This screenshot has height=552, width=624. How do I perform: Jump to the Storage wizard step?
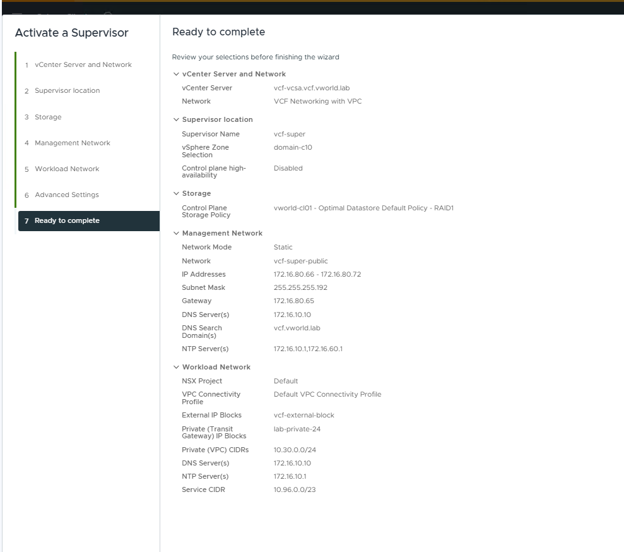tap(48, 117)
